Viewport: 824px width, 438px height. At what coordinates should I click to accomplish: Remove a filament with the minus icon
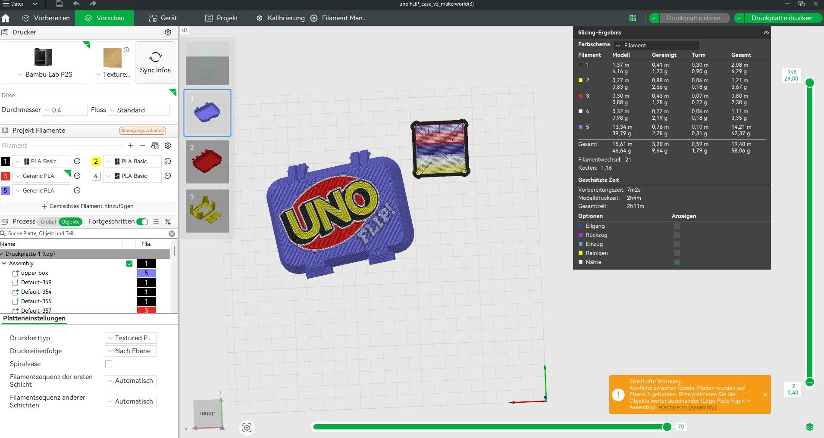(143, 146)
